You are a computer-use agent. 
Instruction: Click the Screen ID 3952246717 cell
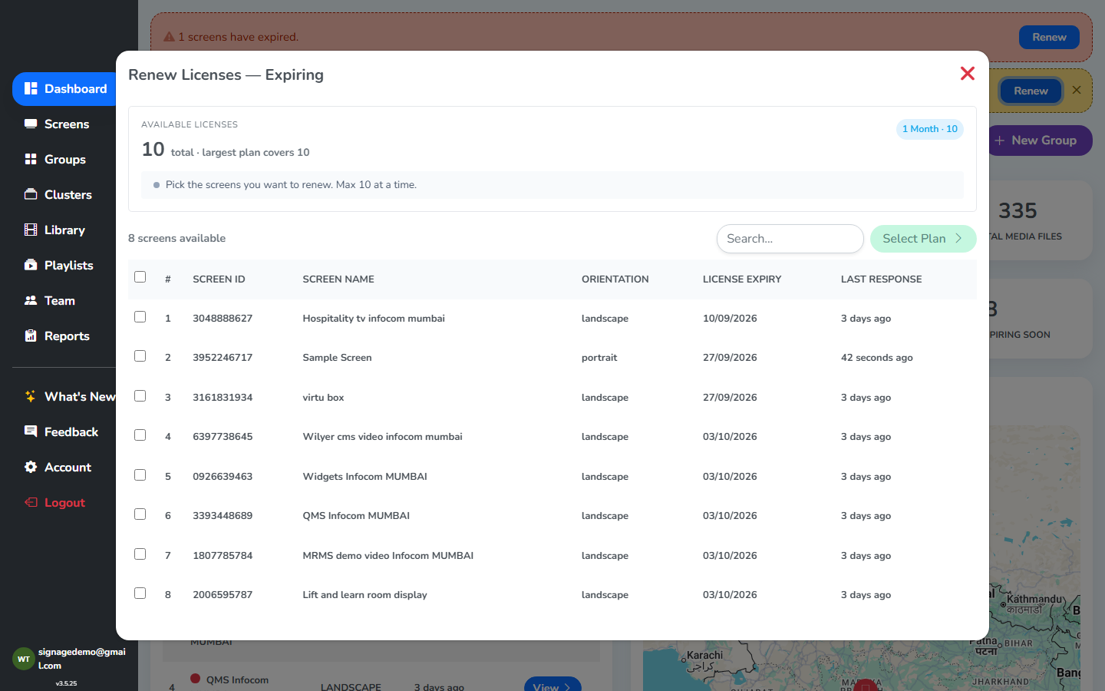coord(223,358)
